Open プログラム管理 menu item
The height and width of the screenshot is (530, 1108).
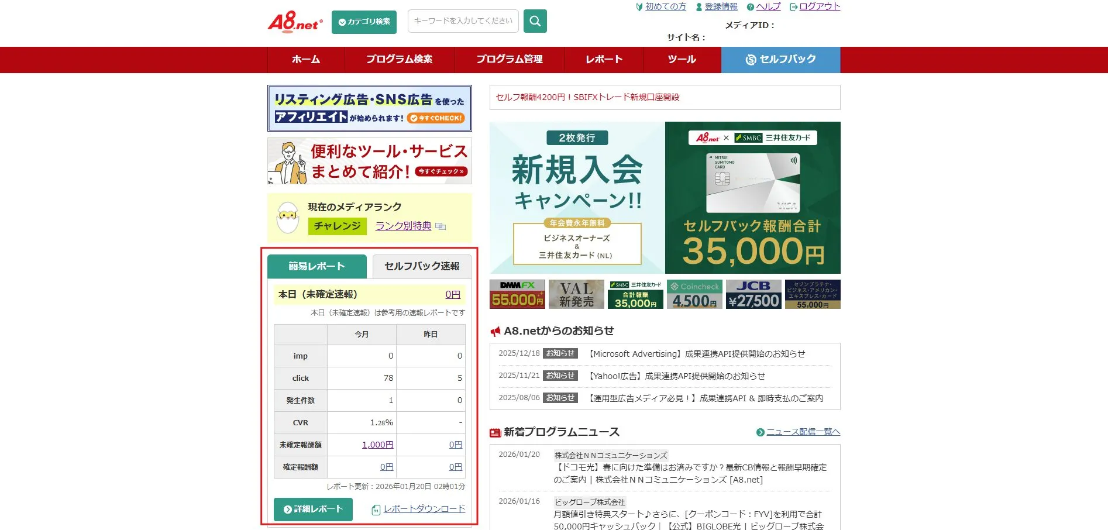pyautogui.click(x=510, y=60)
